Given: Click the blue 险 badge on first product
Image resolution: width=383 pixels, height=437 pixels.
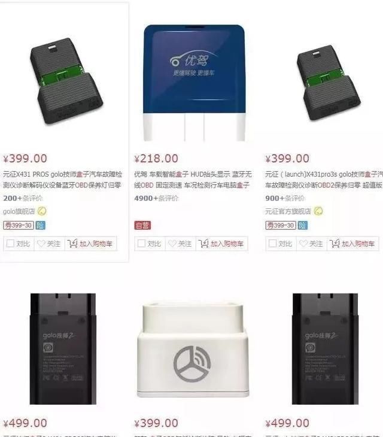Looking at the screenshot, I should (x=40, y=225).
